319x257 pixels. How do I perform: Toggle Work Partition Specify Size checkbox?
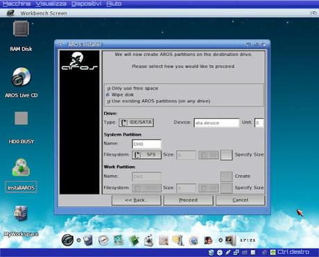click(226, 188)
